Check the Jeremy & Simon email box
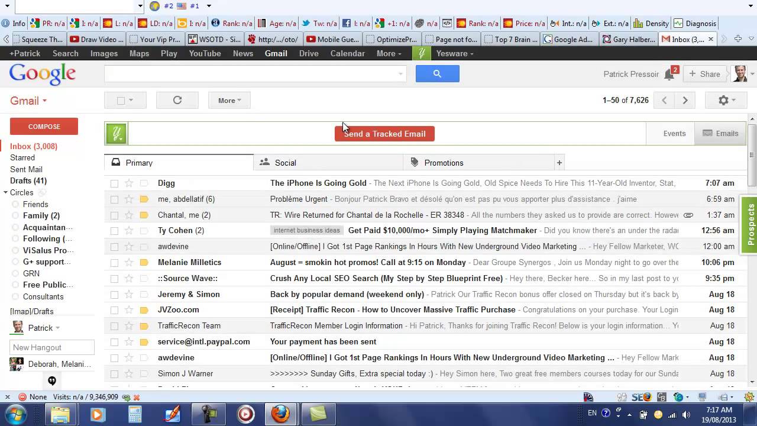Image resolution: width=757 pixels, height=426 pixels. coord(114,295)
